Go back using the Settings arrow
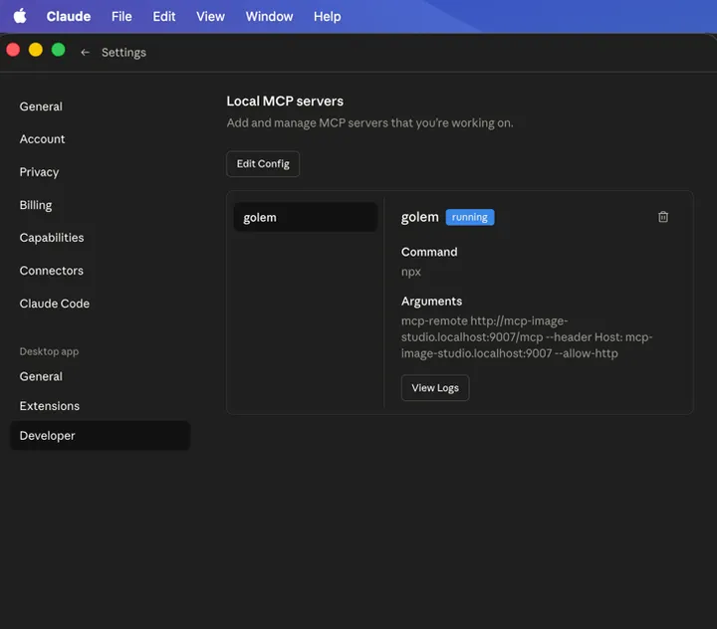The width and height of the screenshot is (717, 629). click(85, 53)
